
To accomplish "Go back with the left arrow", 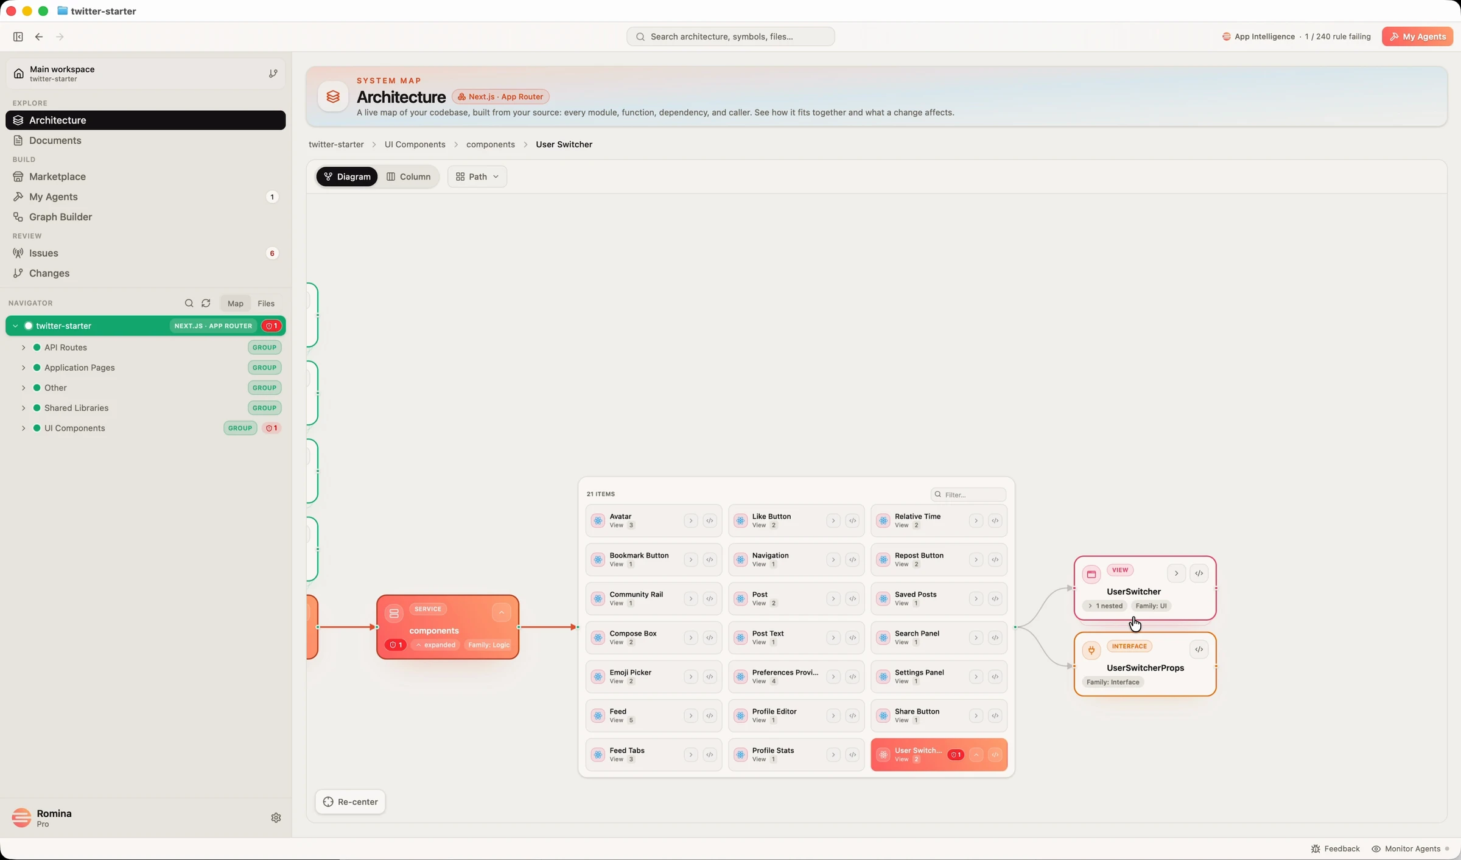I will pos(39,37).
